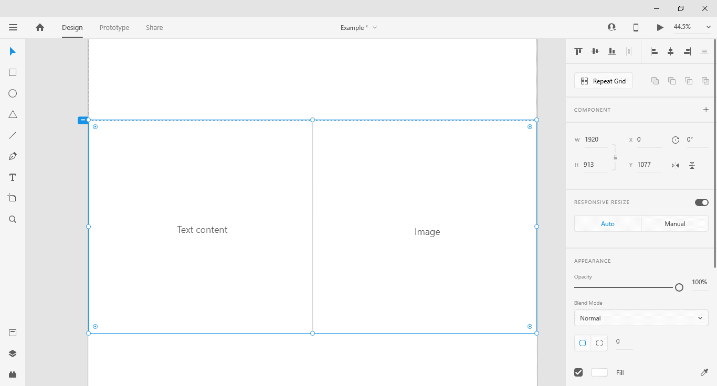The image size is (717, 386).
Task: Select the Line tool
Action: 13,135
